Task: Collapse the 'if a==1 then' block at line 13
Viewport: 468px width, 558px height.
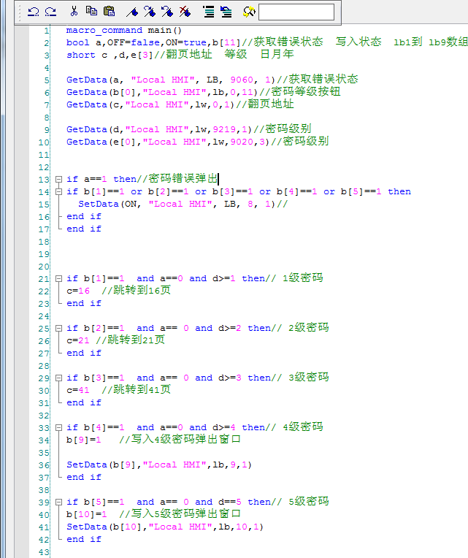Action: pyautogui.click(x=59, y=179)
